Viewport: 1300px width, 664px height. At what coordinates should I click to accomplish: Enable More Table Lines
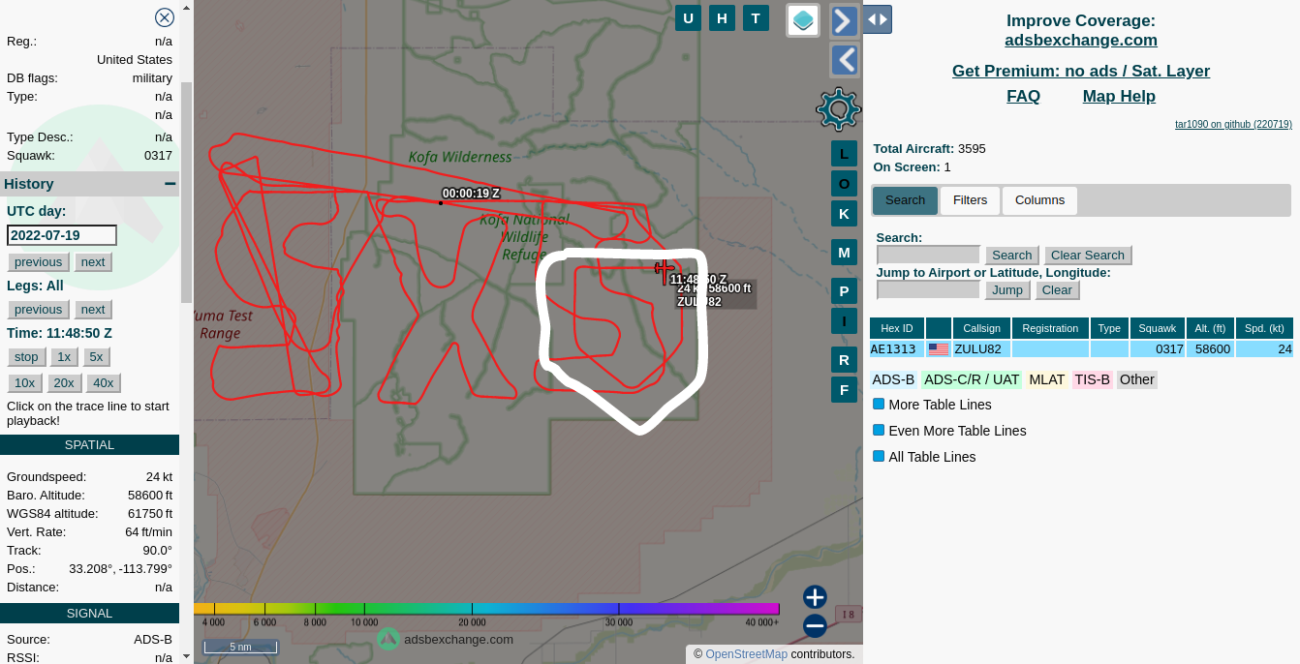tap(879, 405)
